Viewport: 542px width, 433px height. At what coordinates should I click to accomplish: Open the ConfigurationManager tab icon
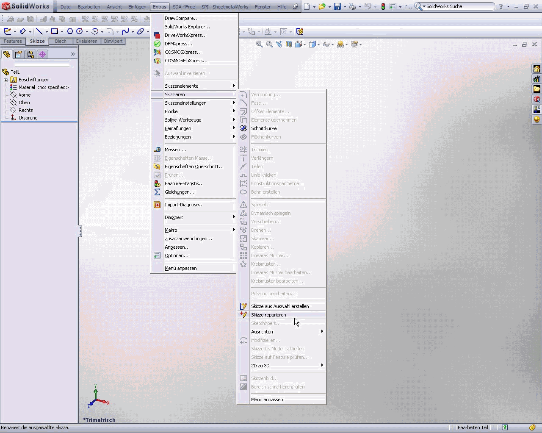point(30,54)
